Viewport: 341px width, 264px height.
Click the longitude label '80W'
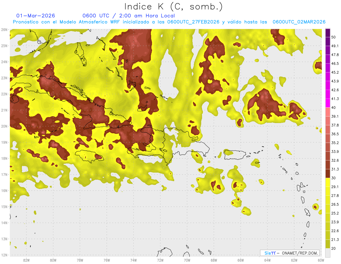(53, 260)
